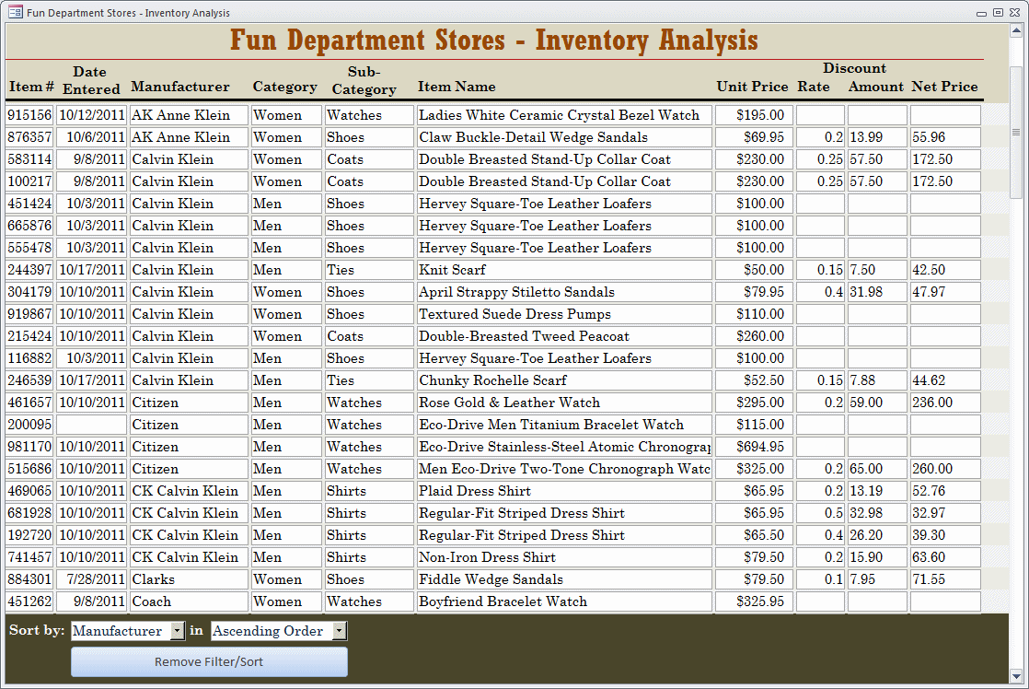The width and height of the screenshot is (1029, 689).
Task: Click the 42.50 net price cell
Action: pos(945,270)
